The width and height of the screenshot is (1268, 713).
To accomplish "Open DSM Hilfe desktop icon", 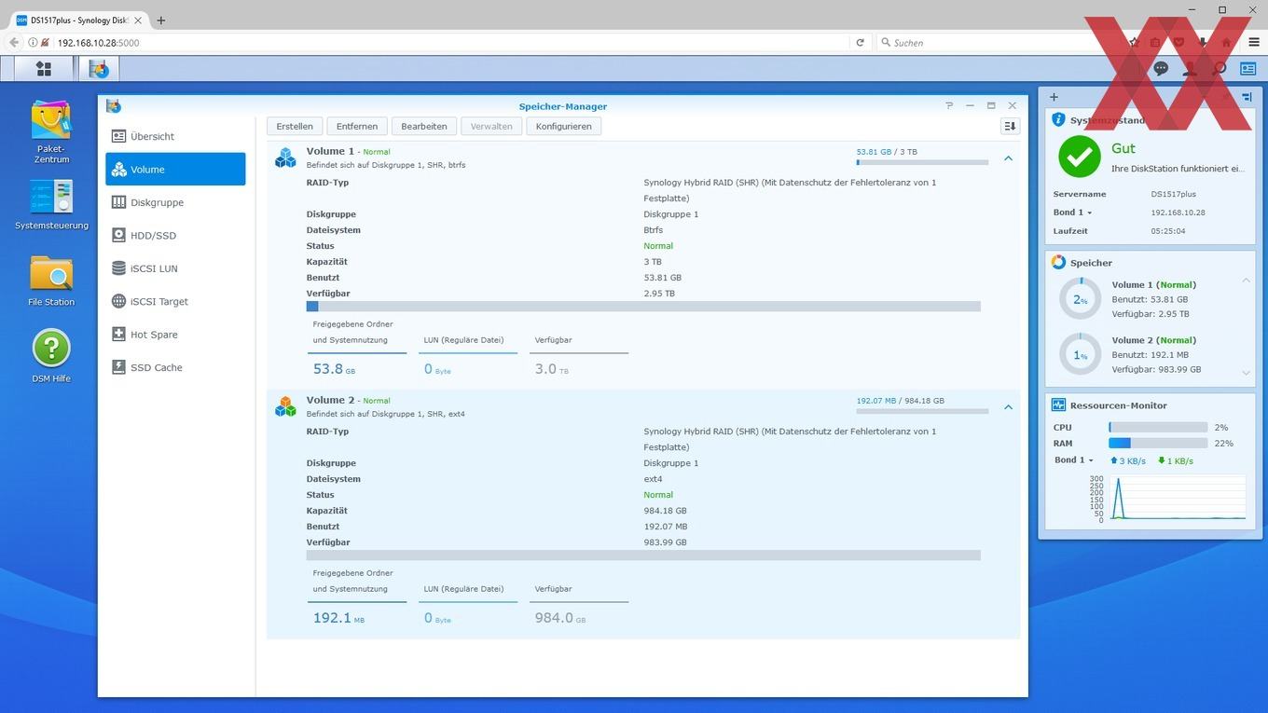I will pyautogui.click(x=51, y=356).
